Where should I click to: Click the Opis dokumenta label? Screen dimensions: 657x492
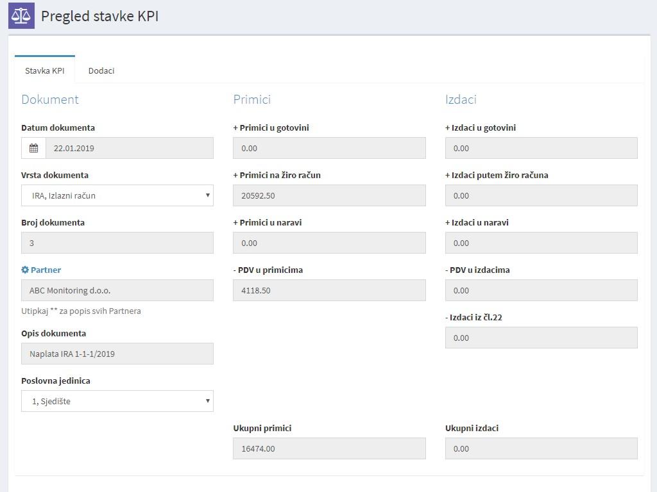pyautogui.click(x=54, y=333)
